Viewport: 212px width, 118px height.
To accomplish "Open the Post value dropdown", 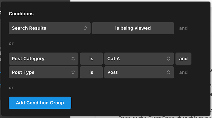I will coord(139,72).
